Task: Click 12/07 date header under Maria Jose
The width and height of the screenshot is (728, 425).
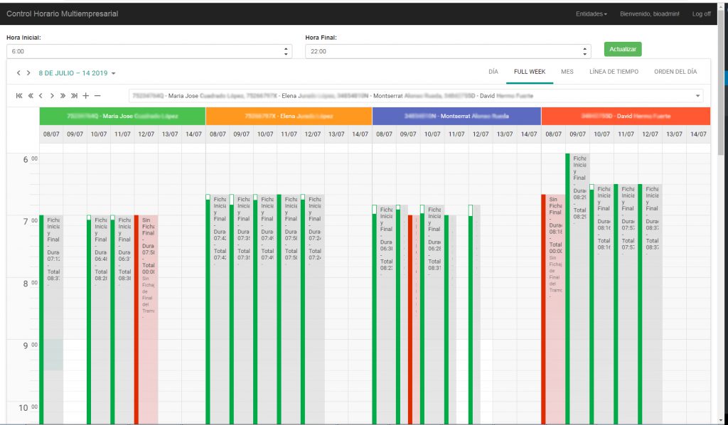Action: (x=146, y=134)
